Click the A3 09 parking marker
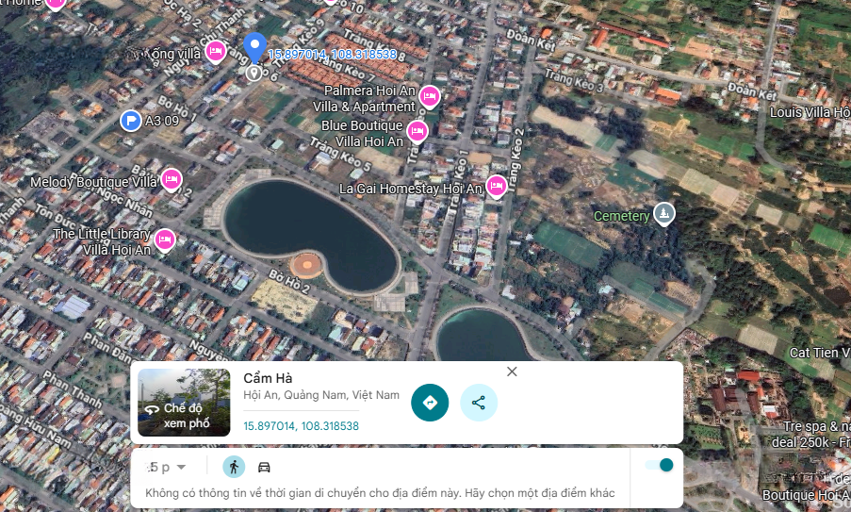This screenshot has height=512, width=851. point(131,120)
